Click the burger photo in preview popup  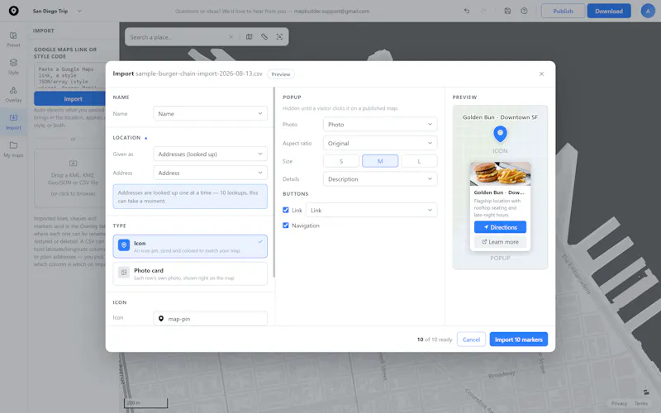coord(501,173)
